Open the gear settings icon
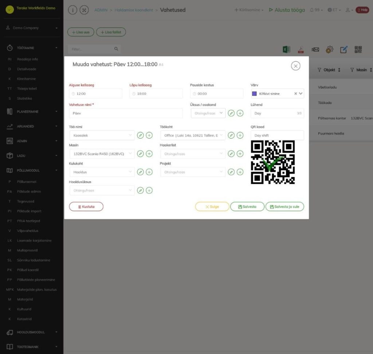The height and width of the screenshot is (354, 373). point(329,50)
